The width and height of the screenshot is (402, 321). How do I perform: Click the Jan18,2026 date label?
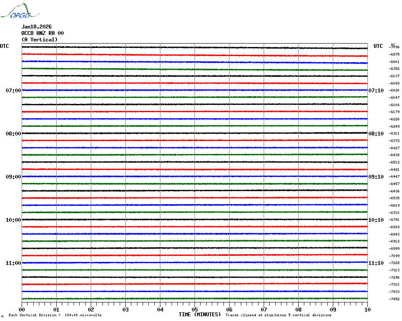pyautogui.click(x=36, y=27)
